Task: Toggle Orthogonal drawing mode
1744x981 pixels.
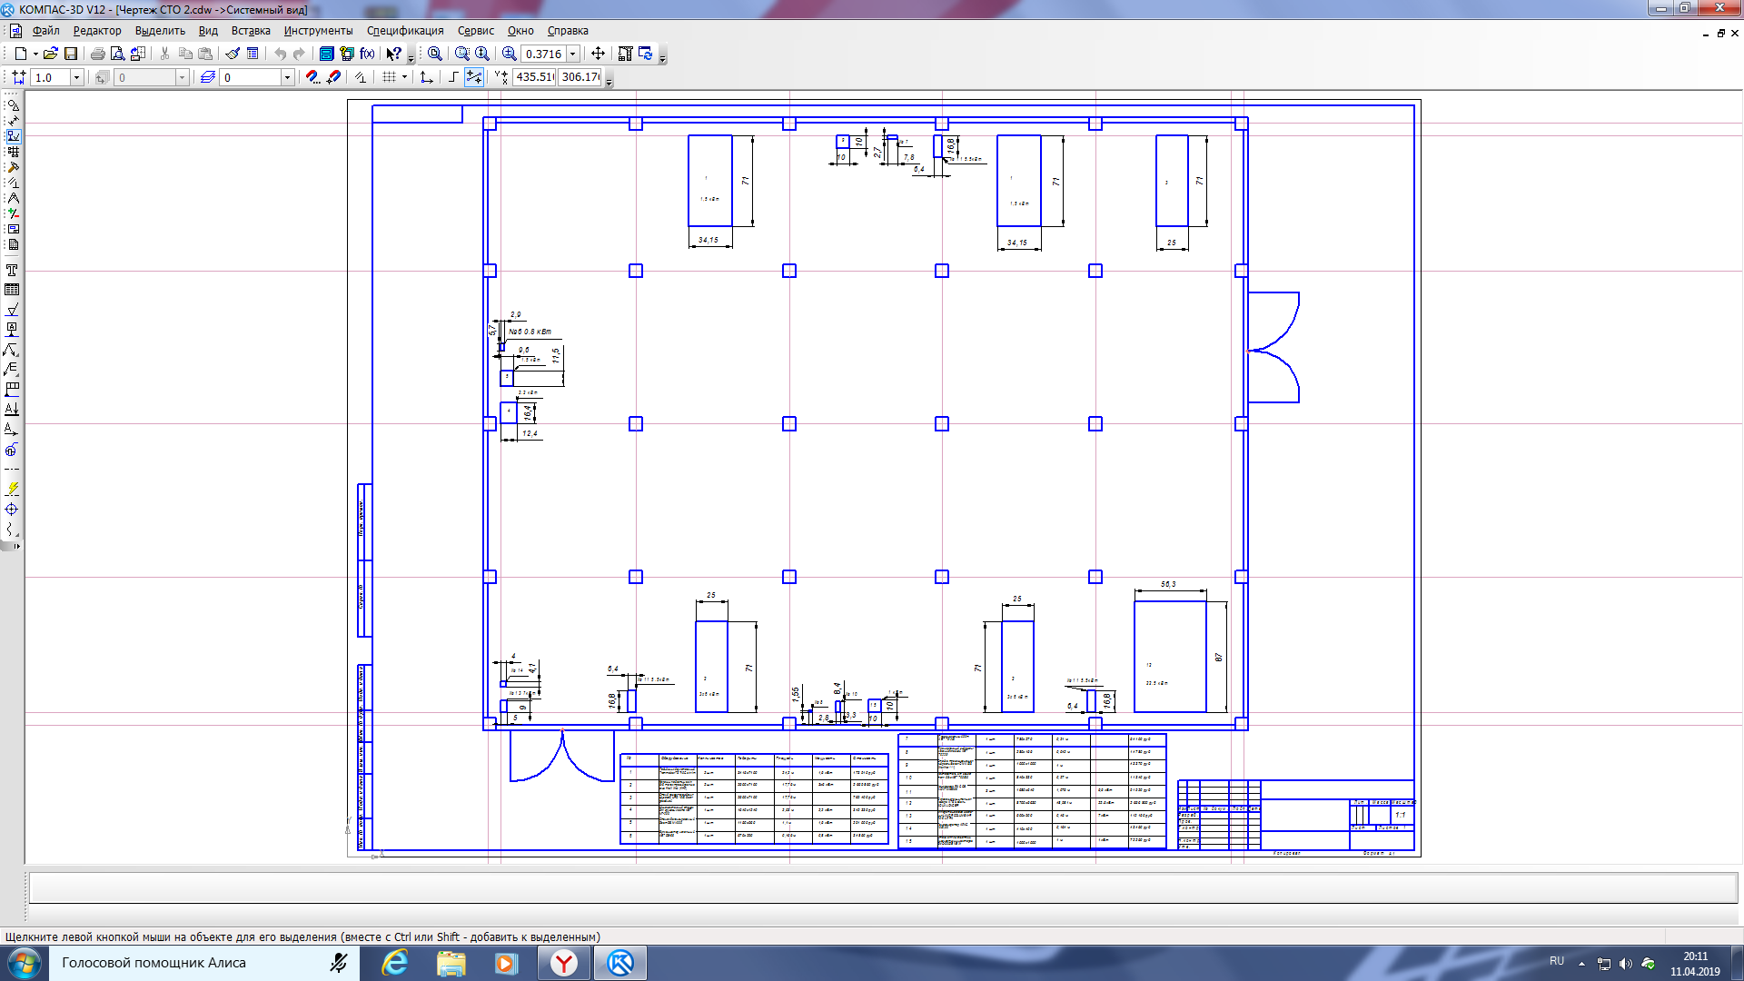Action: pyautogui.click(x=453, y=77)
